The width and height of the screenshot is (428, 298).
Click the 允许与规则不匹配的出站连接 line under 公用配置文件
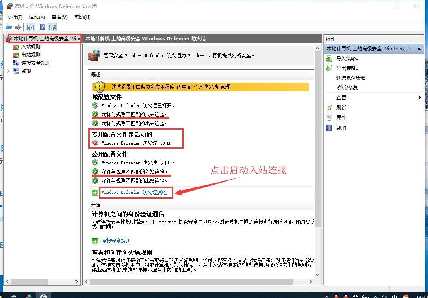coord(134,180)
